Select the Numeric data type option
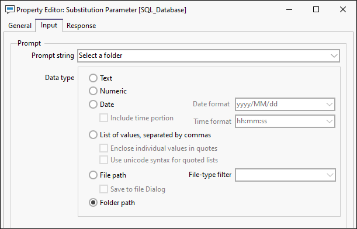 (93, 91)
